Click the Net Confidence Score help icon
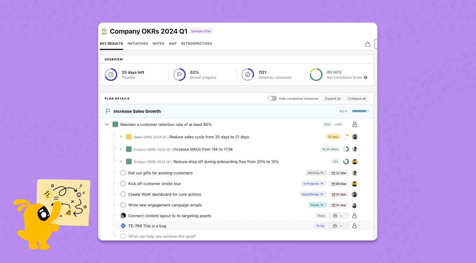Viewport: 476px width, 263px height. click(x=366, y=77)
